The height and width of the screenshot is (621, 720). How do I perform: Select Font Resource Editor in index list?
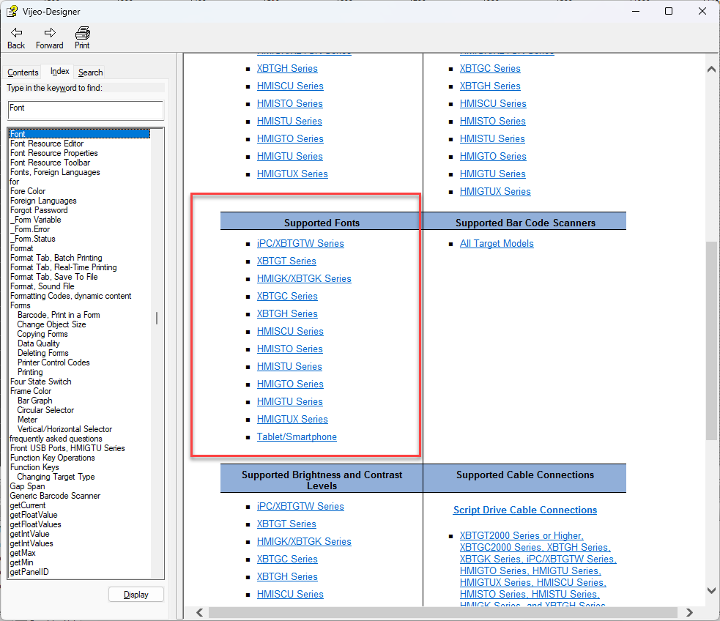[x=47, y=144]
